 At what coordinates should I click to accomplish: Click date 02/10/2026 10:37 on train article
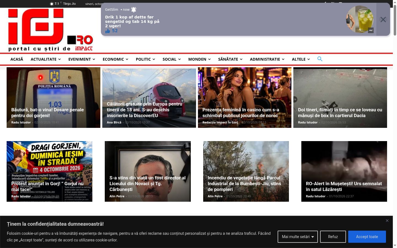click(x=137, y=122)
